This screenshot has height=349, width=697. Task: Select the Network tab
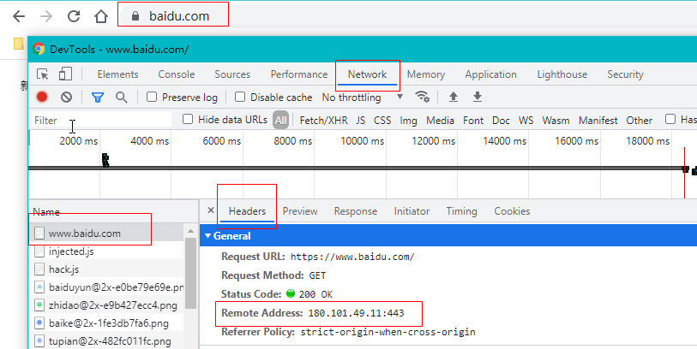click(x=367, y=74)
